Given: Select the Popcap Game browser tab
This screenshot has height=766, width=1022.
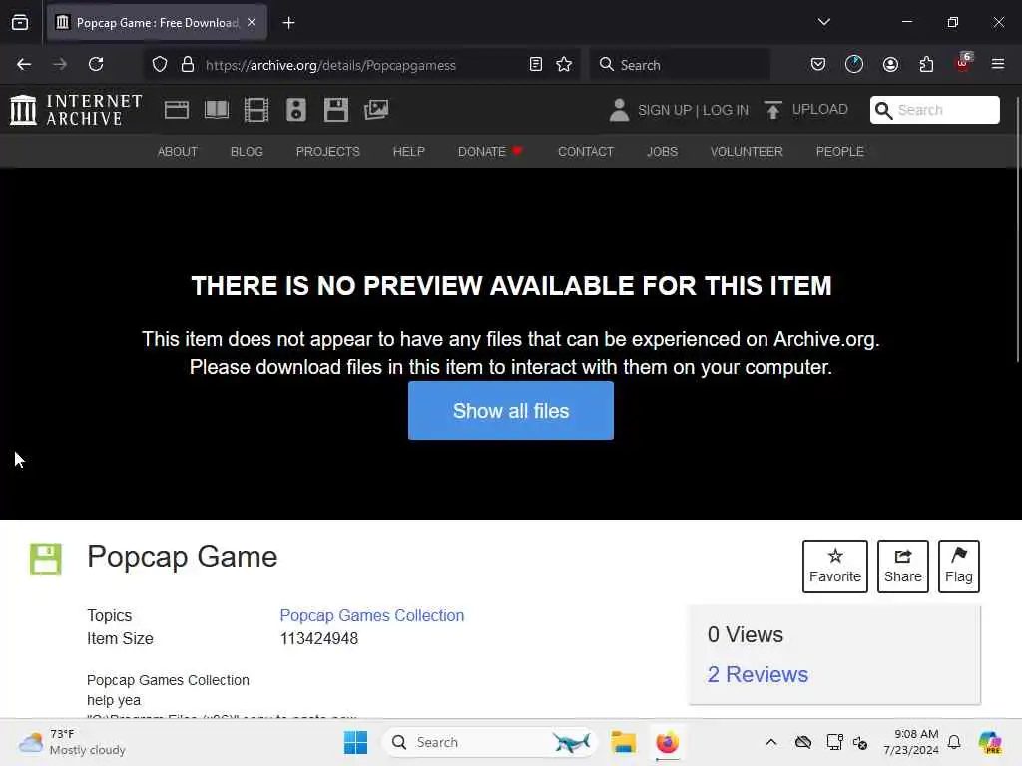Looking at the screenshot, I should [x=157, y=23].
